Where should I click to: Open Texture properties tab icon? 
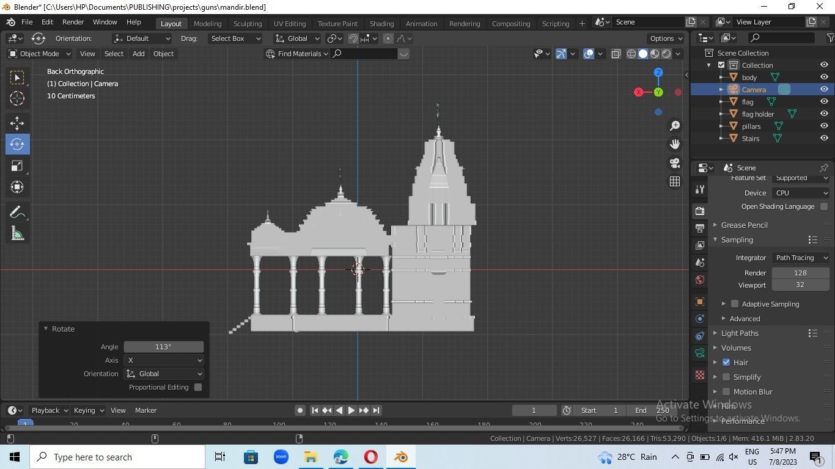(700, 375)
